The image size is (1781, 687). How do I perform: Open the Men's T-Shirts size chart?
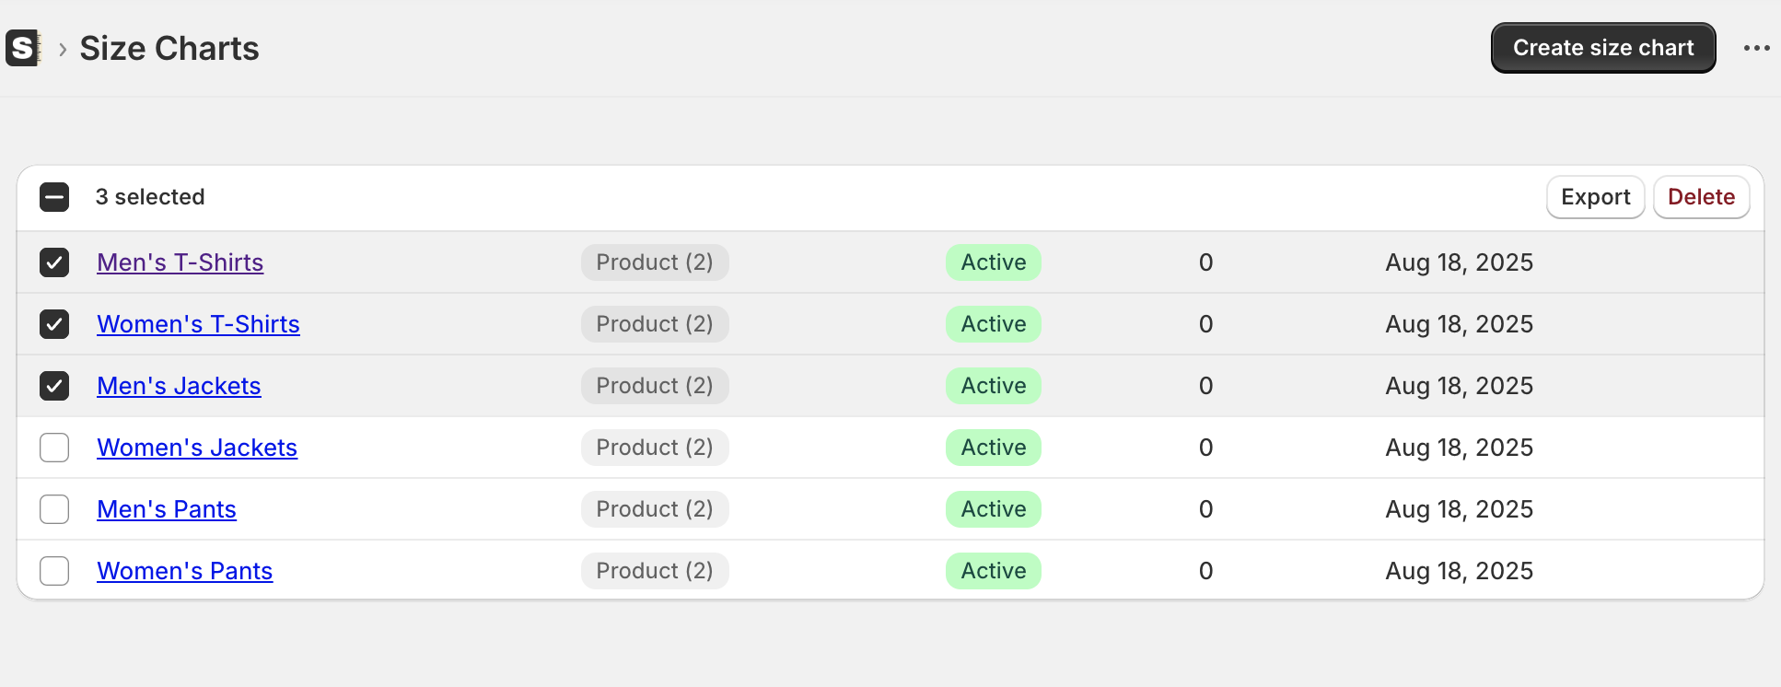click(x=180, y=262)
